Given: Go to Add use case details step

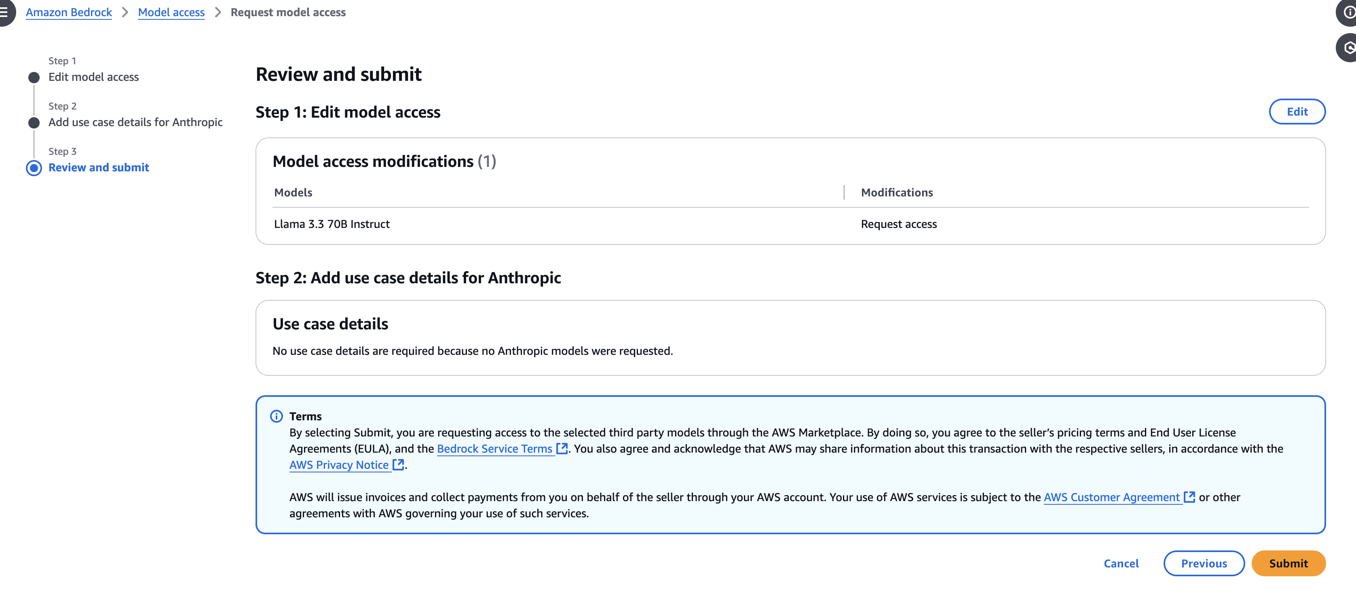Looking at the screenshot, I should pyautogui.click(x=135, y=122).
